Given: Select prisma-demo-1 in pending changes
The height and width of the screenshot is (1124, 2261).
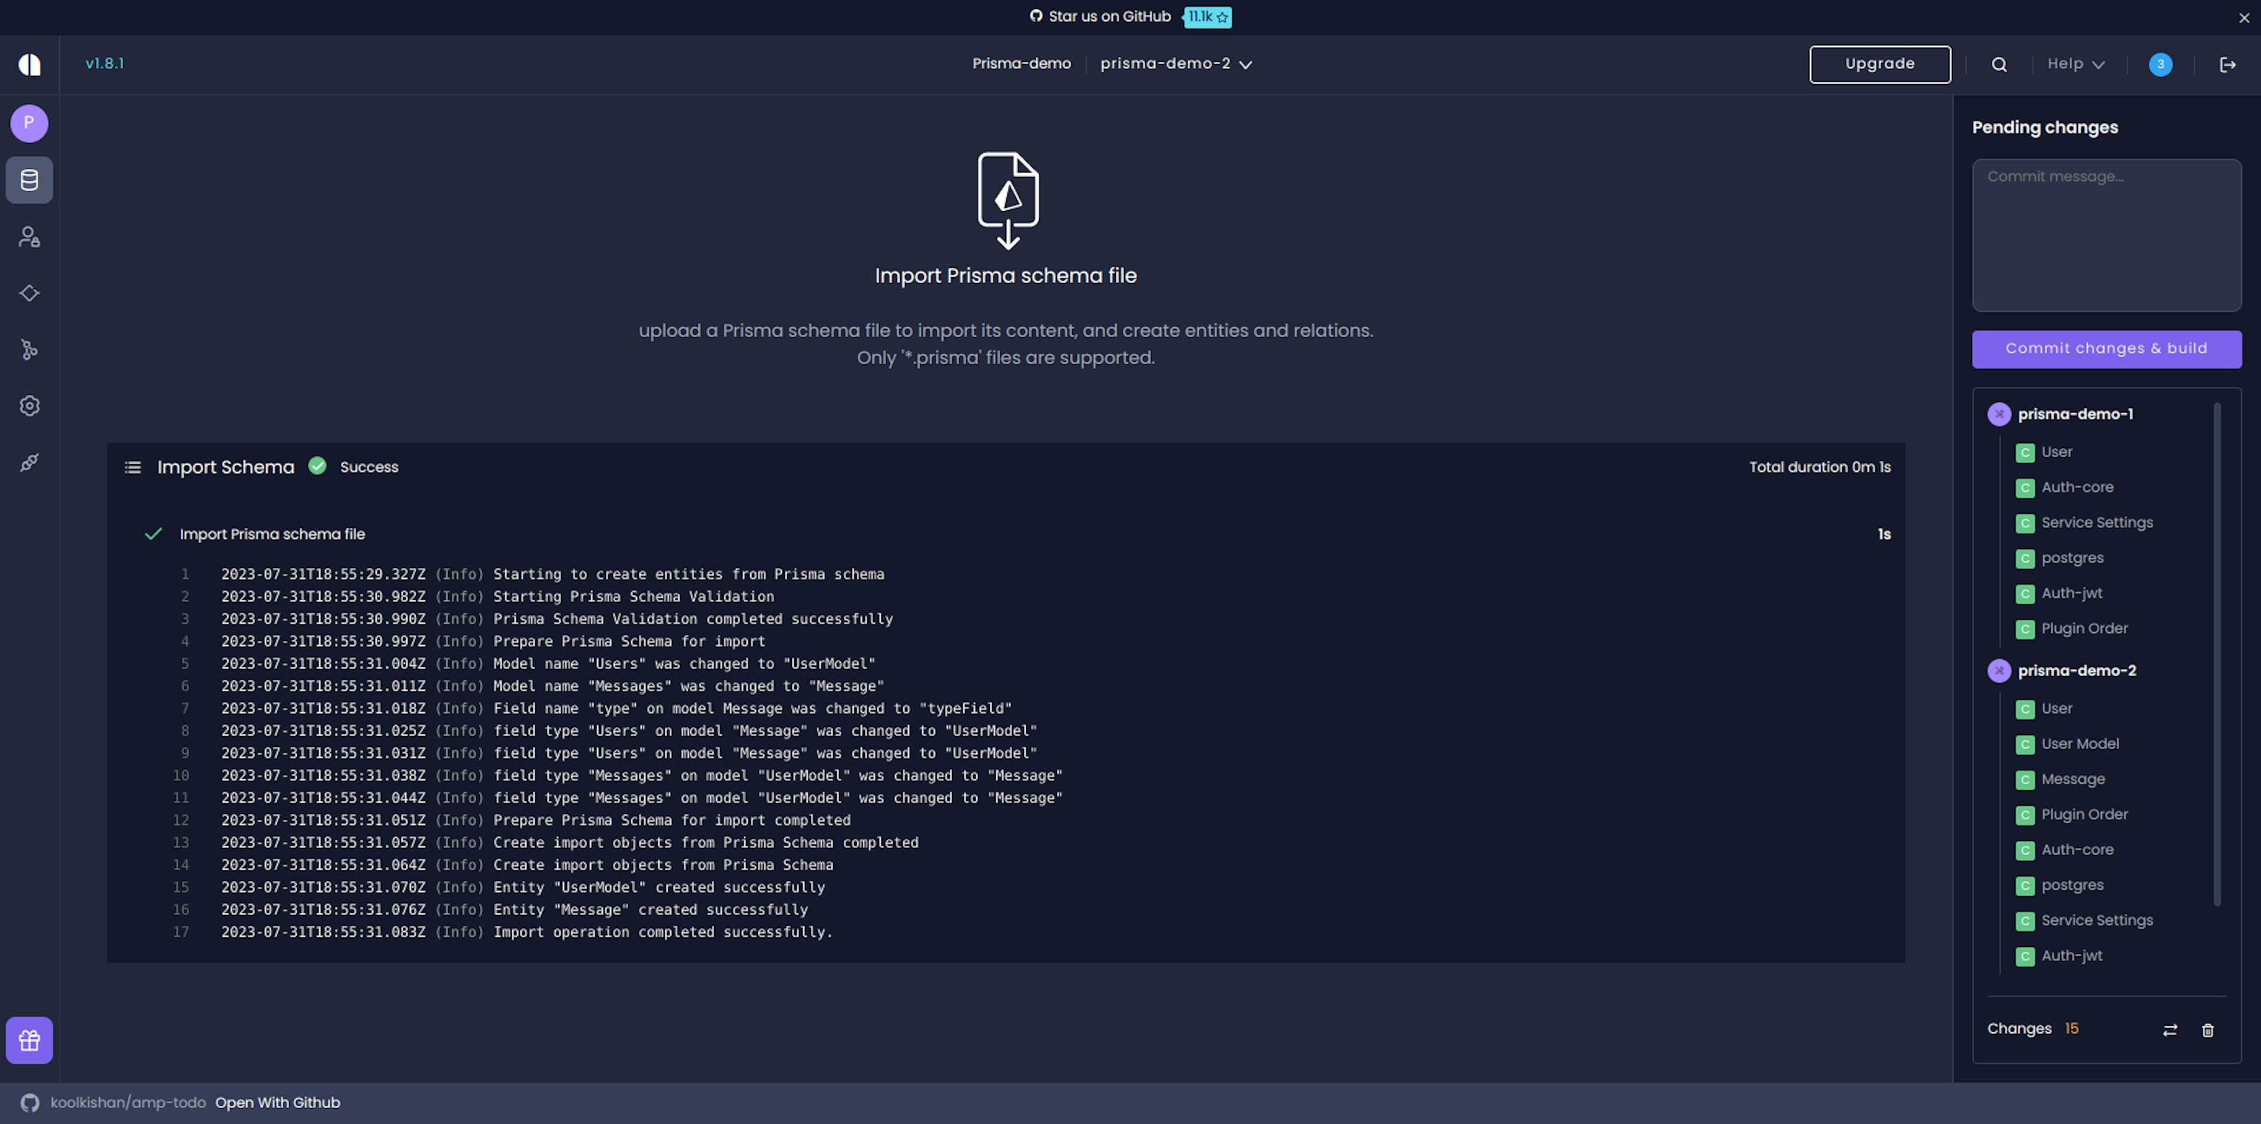Looking at the screenshot, I should (x=2075, y=414).
